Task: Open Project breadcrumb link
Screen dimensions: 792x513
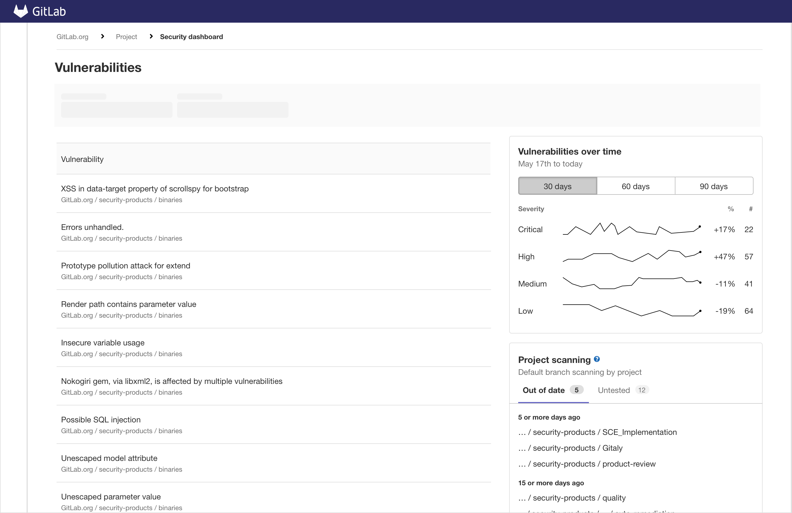Action: point(126,37)
